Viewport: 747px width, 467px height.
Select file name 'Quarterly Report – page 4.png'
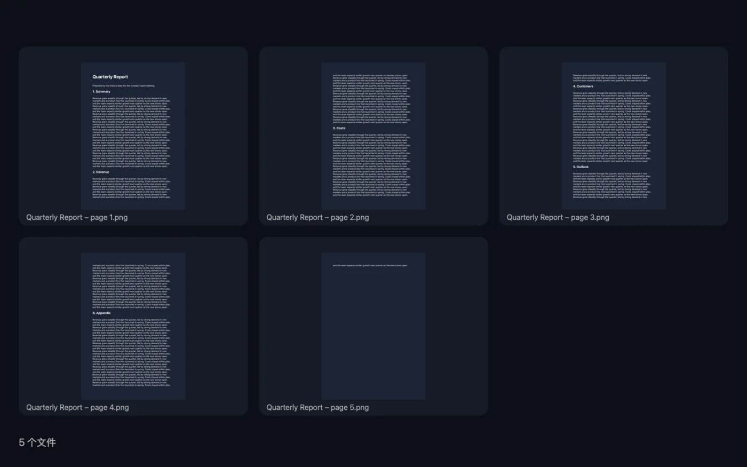click(x=77, y=407)
